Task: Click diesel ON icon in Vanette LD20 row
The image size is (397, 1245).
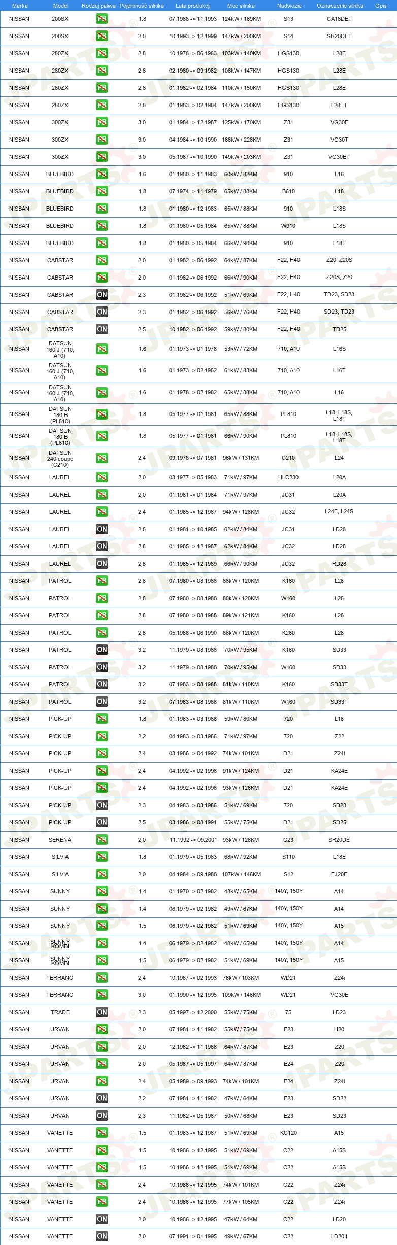Action: (x=102, y=1219)
